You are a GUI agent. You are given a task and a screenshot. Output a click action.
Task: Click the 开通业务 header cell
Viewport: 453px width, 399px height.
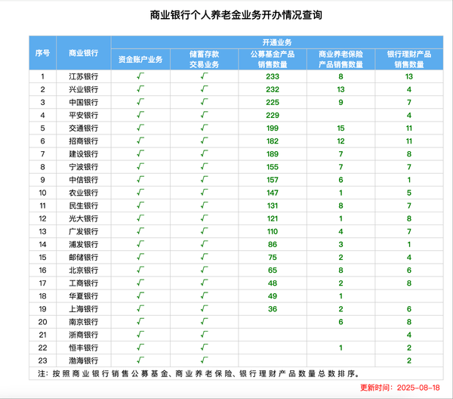(x=277, y=42)
